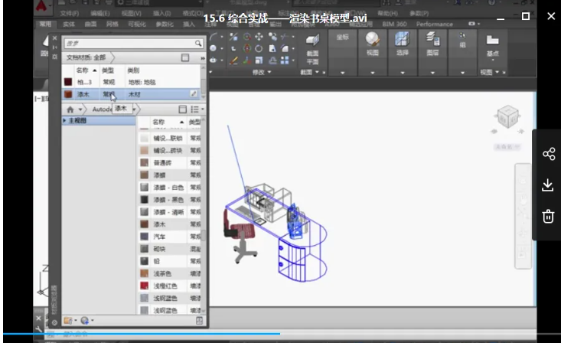Open the 编辑(E) menu
Screen dimensions: 561x343
99,14
